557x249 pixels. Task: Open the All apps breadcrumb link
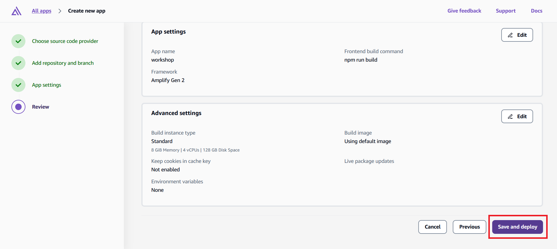click(41, 11)
